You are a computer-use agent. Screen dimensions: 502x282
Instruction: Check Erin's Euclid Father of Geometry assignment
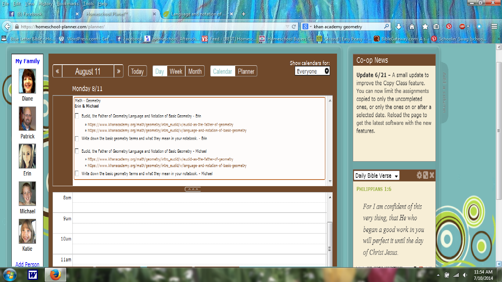[x=77, y=116]
